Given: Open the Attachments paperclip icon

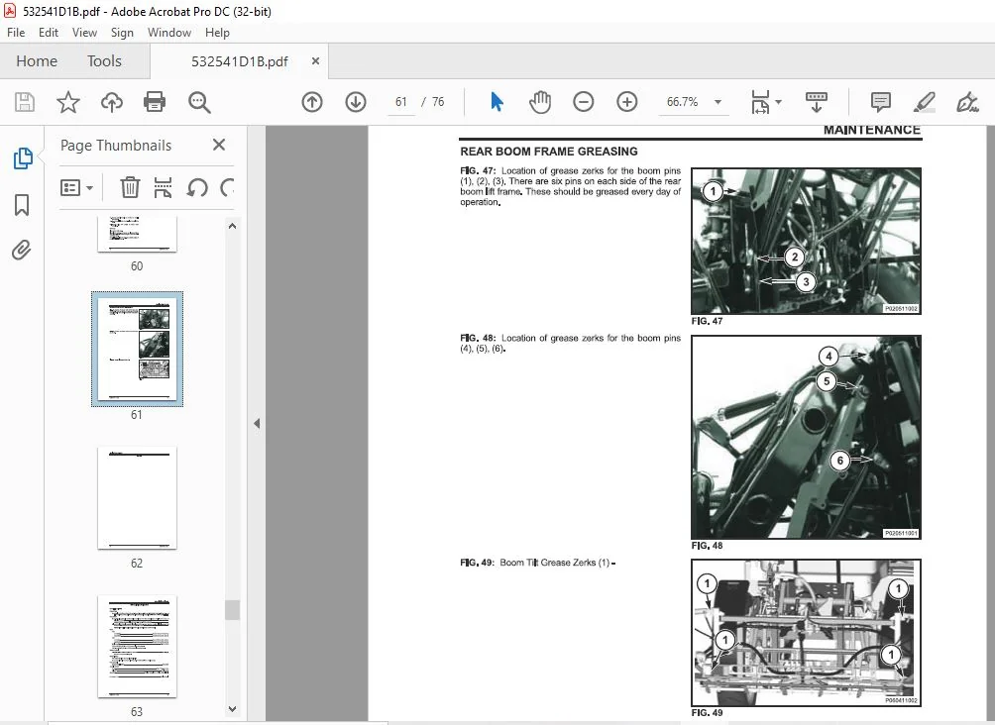Looking at the screenshot, I should pyautogui.click(x=22, y=251).
